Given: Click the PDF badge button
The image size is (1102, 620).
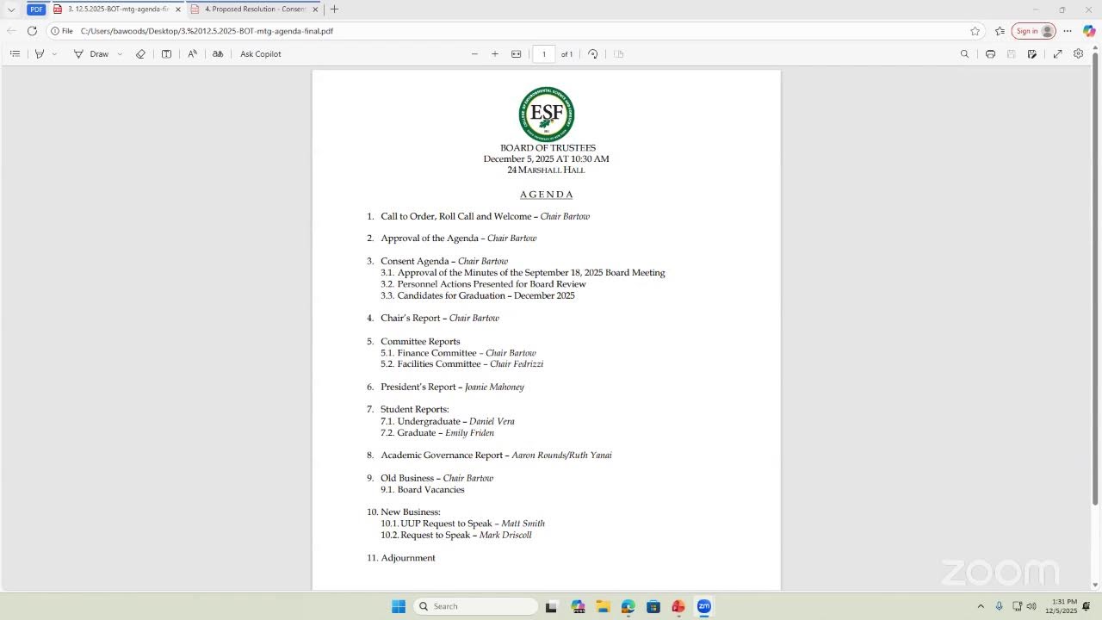Looking at the screenshot, I should [36, 9].
